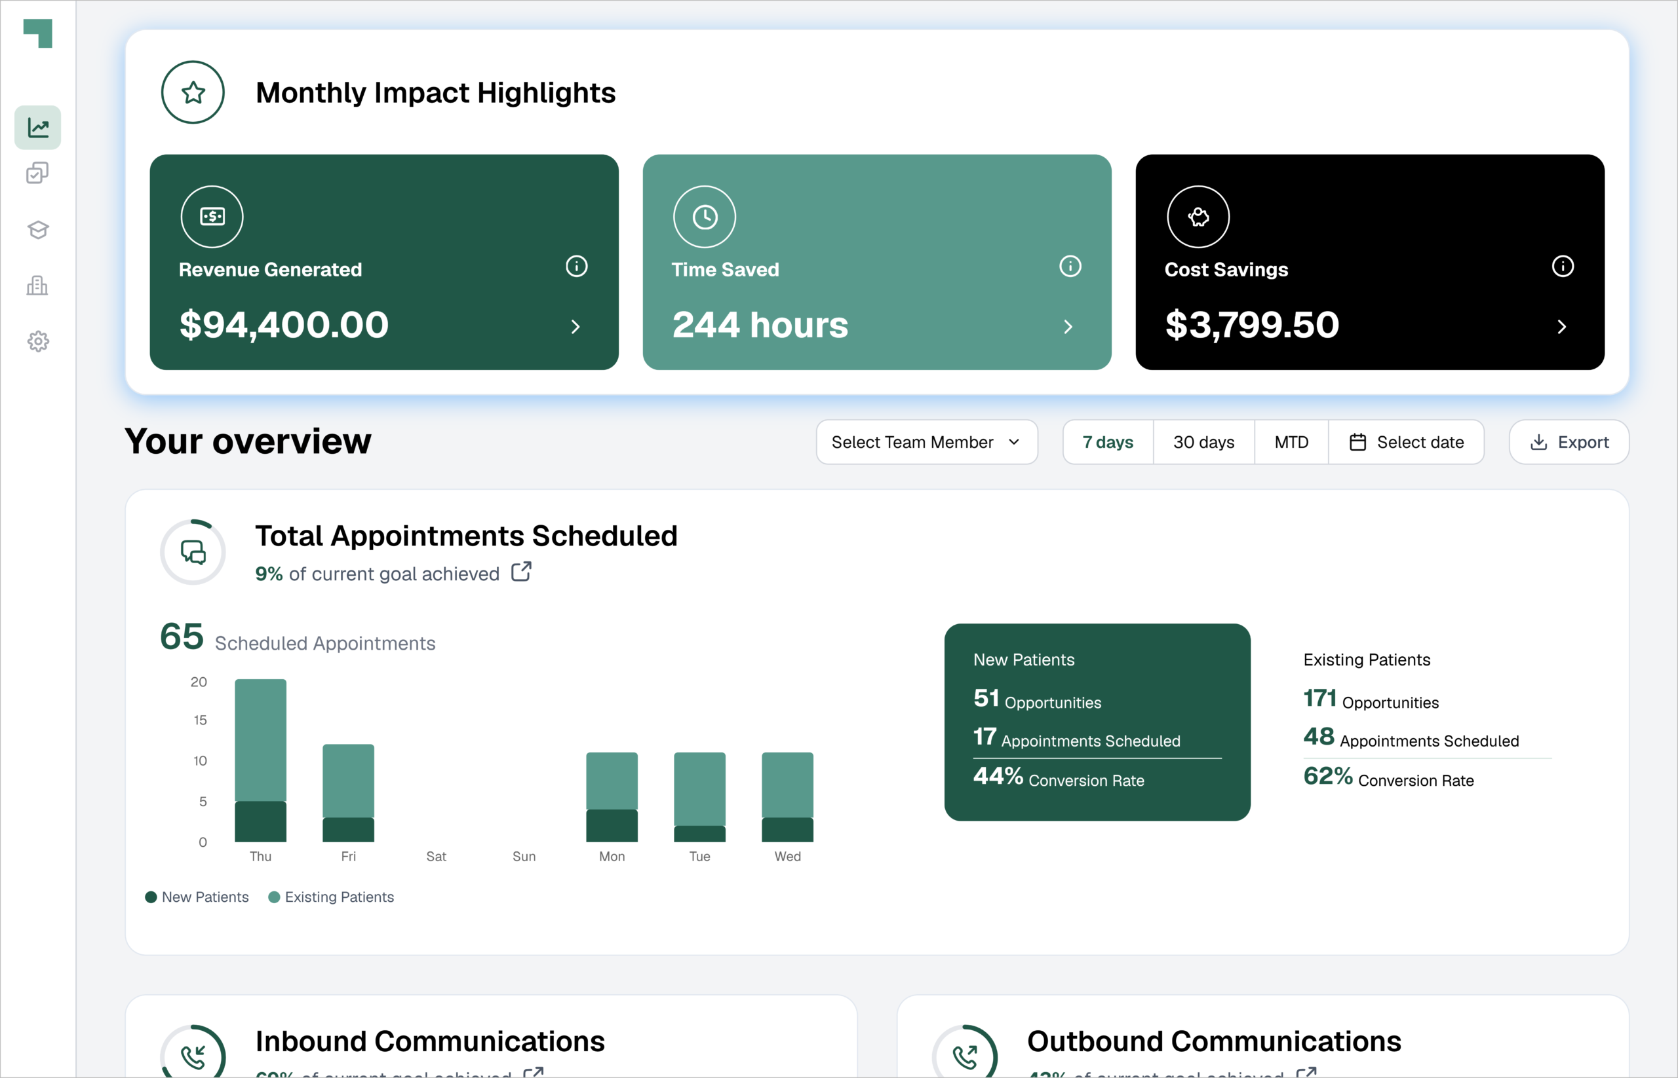Screen dimensions: 1678x1078
Task: Click the Export button
Action: [1568, 441]
